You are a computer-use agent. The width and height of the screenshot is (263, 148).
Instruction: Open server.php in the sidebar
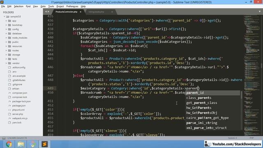click(x=18, y=114)
